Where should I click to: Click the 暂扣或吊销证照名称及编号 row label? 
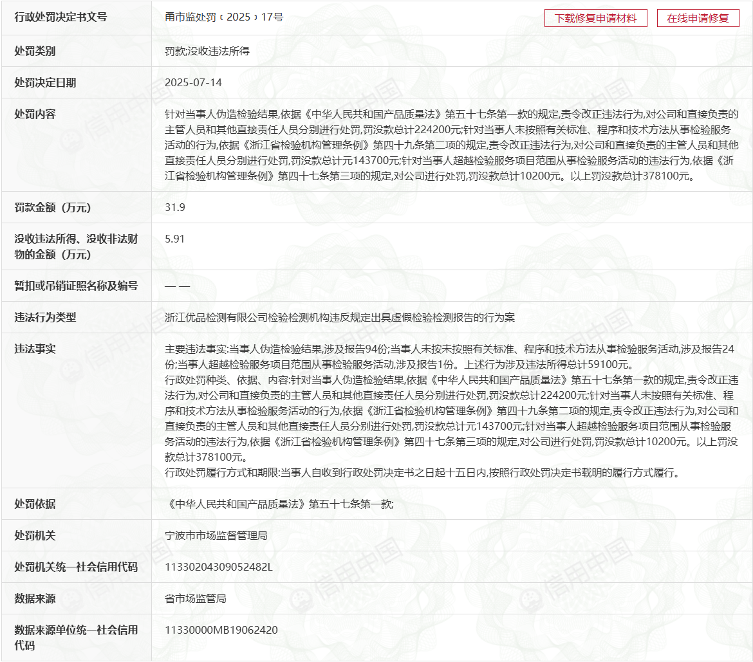76,286
